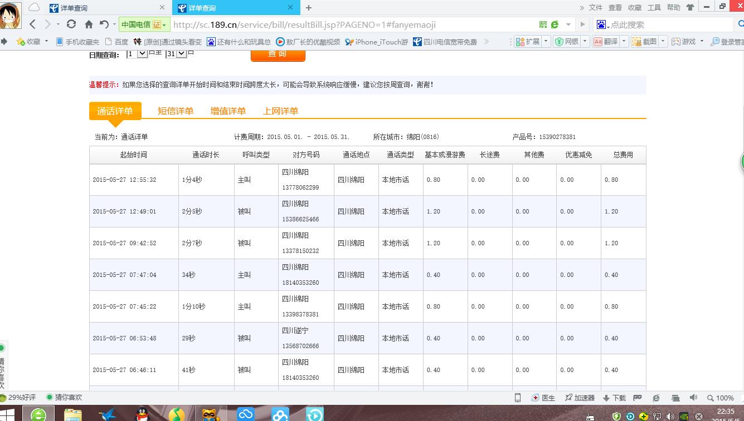Click the QR code icon in address bar
744x421 pixels.
(x=543, y=24)
